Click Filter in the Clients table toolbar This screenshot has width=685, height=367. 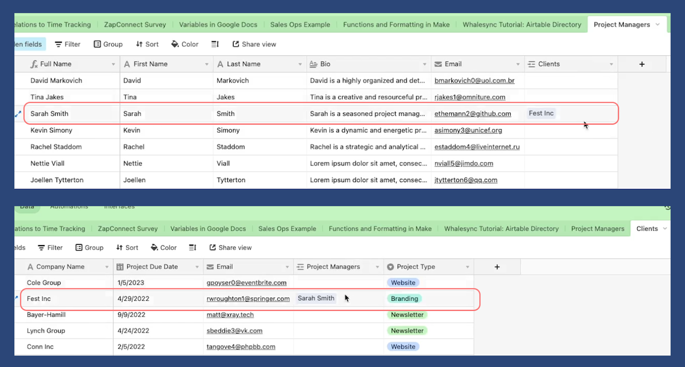[x=50, y=247]
